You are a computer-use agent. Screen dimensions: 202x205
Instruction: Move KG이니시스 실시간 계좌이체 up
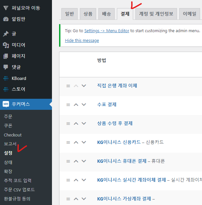click(76, 180)
